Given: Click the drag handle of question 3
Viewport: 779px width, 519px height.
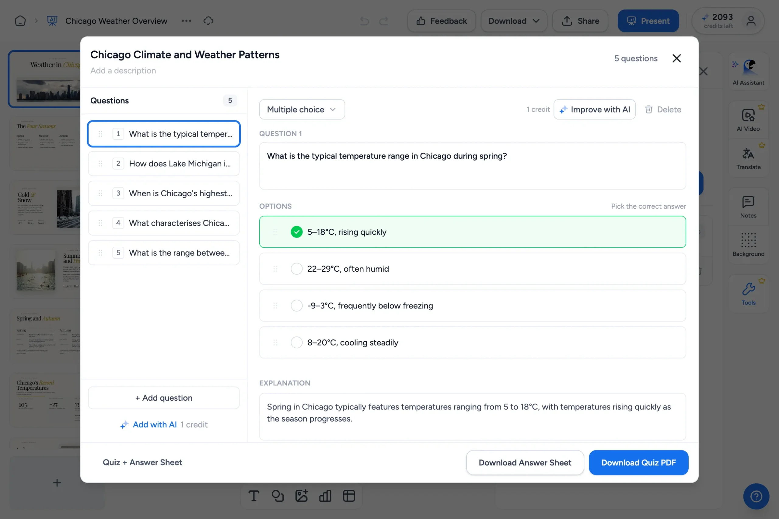Looking at the screenshot, I should (x=100, y=193).
